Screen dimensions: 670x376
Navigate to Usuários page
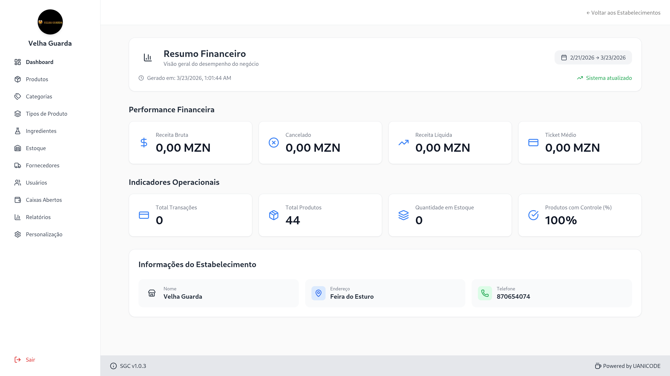click(x=36, y=183)
